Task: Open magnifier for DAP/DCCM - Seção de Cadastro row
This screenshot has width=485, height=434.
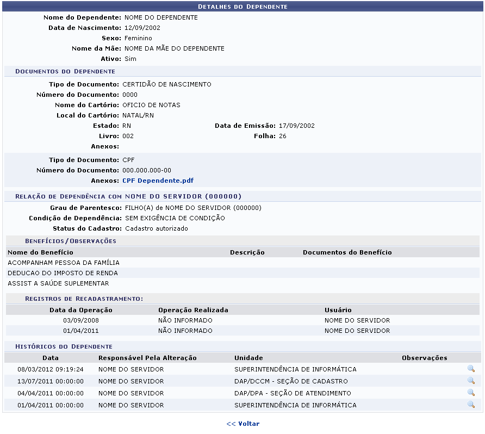Action: tap(471, 381)
